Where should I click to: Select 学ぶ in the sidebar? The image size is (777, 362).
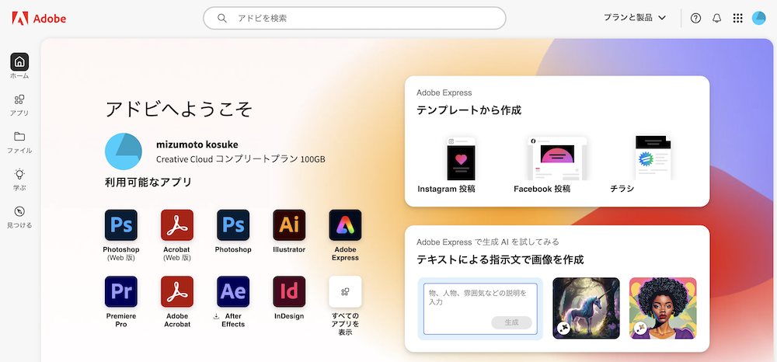[19, 179]
